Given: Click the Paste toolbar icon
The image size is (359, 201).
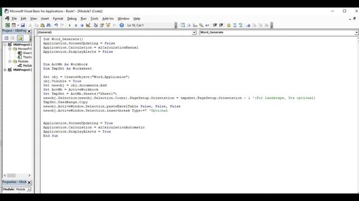Looking at the screenshot, I should 43,25.
